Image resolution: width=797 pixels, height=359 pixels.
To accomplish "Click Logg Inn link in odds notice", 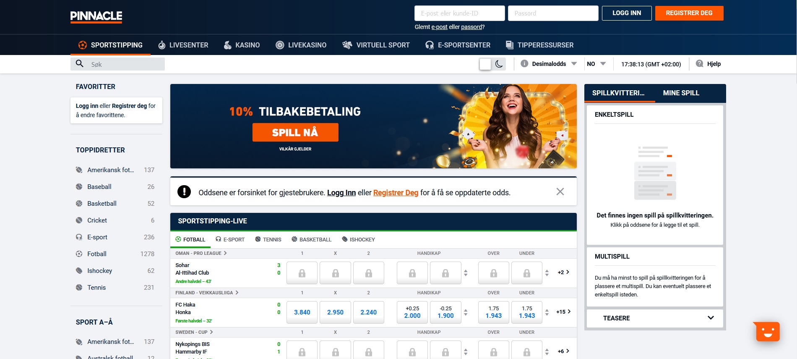I will point(341,192).
